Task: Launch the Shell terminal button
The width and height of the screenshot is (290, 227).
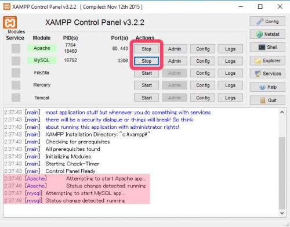Action: tap(267, 47)
